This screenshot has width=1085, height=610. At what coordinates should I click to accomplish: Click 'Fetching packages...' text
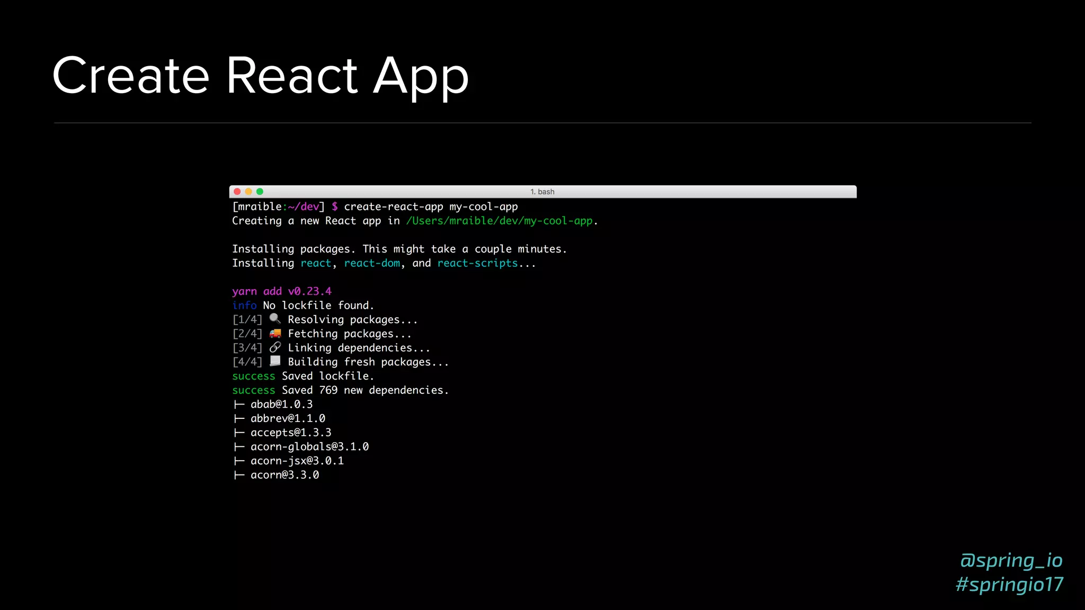(350, 334)
